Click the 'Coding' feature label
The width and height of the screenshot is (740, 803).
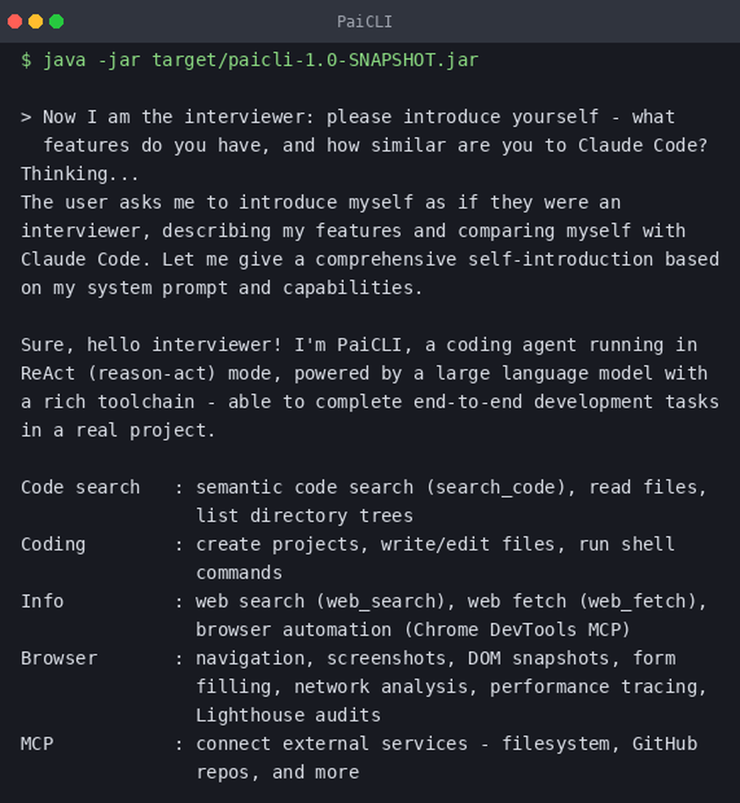point(53,545)
